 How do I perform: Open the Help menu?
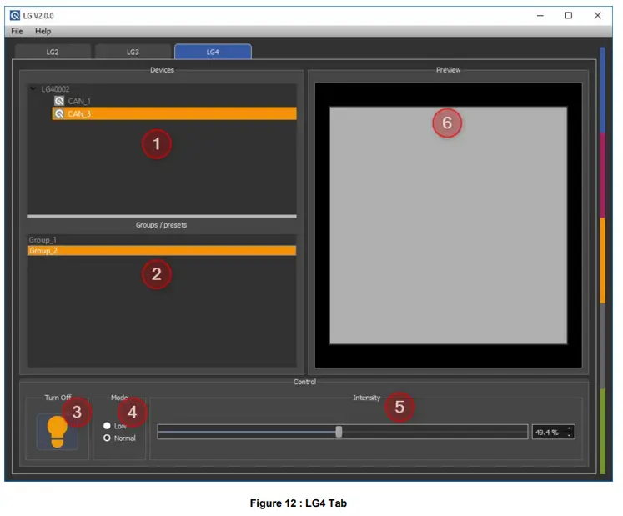43,31
